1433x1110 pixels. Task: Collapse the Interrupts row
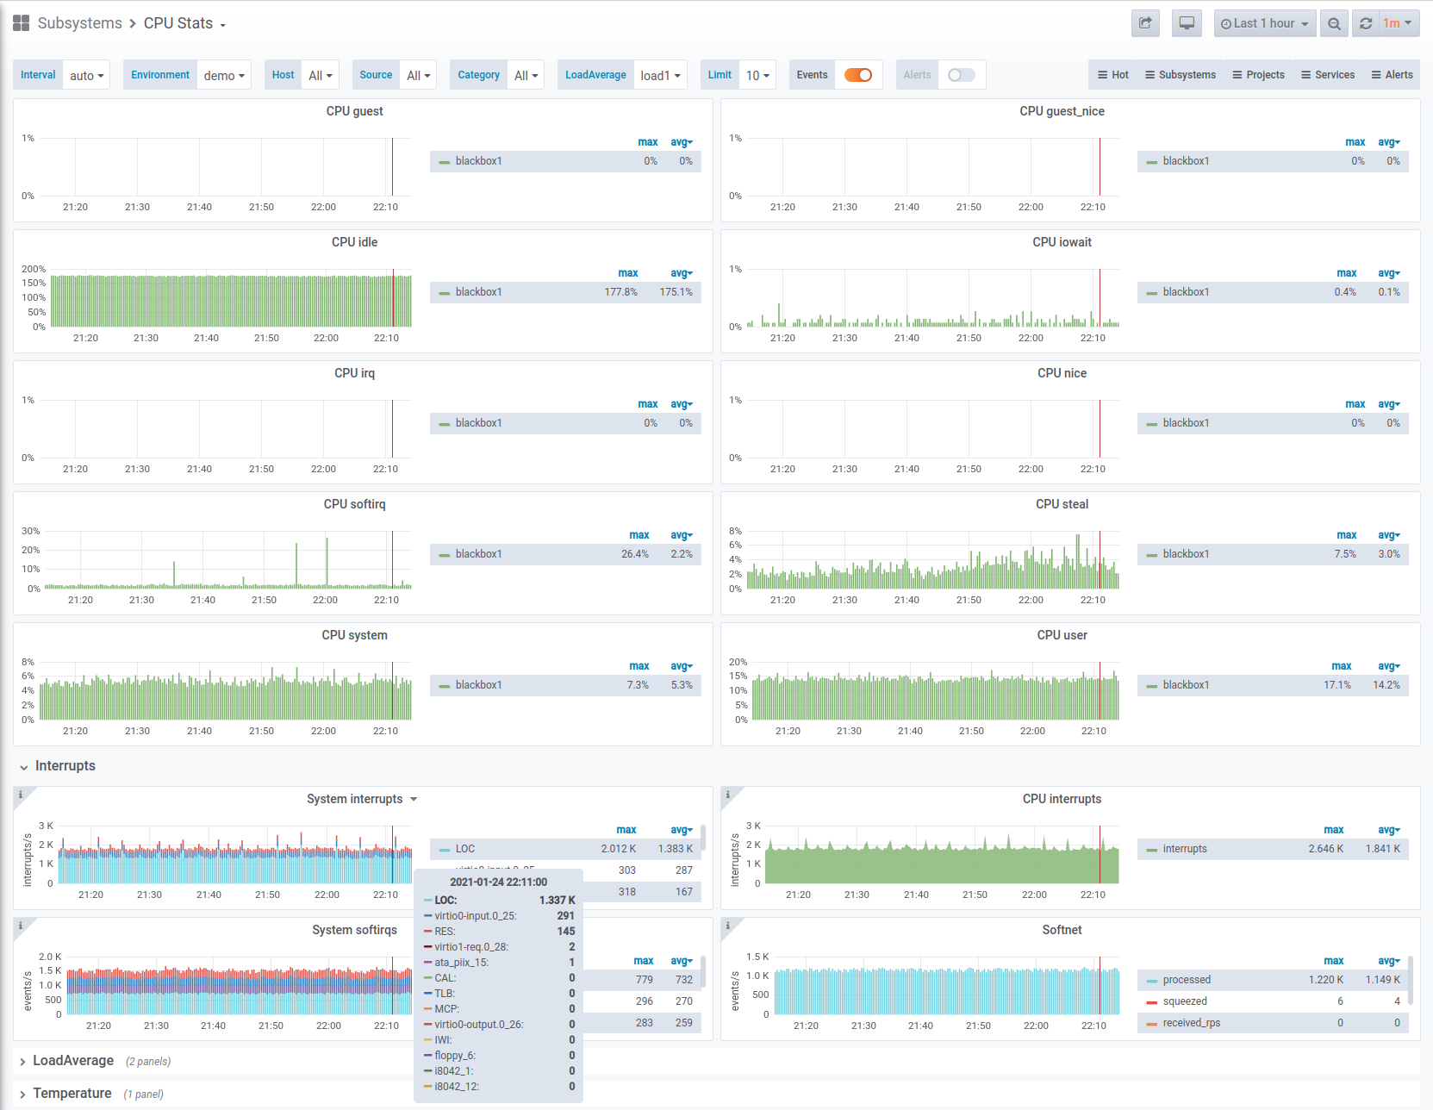click(x=65, y=766)
